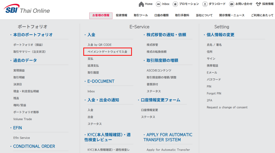
Task: Open 住所 setting link
Action: coord(209,52)
